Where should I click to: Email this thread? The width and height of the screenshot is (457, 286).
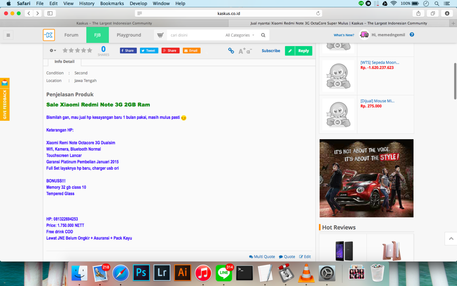(x=192, y=51)
